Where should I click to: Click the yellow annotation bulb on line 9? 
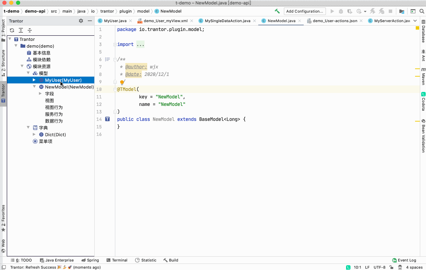[122, 82]
